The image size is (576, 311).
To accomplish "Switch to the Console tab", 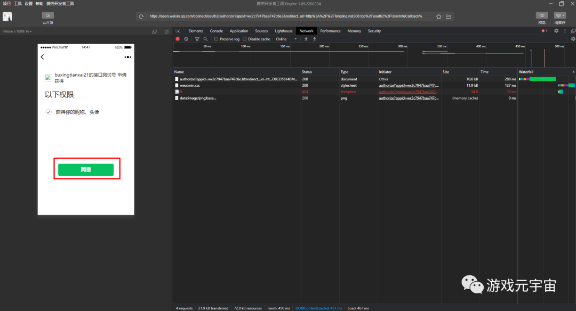I will click(217, 31).
